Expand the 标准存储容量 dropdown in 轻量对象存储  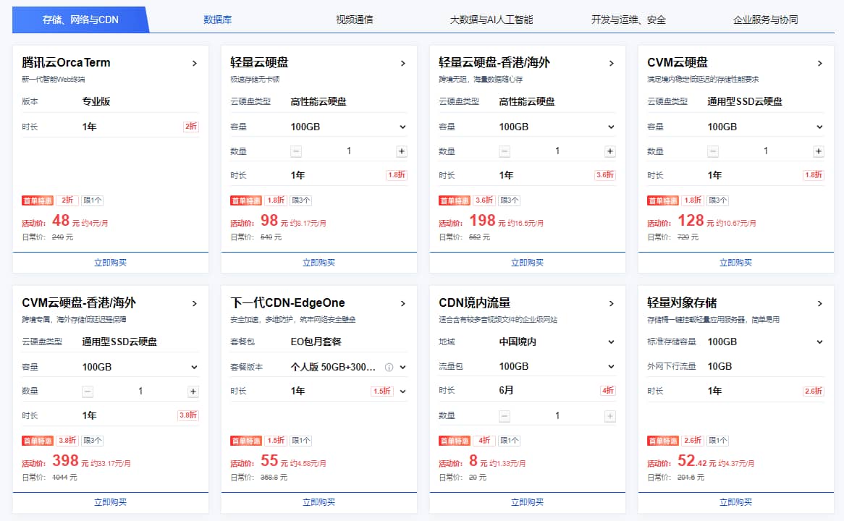point(819,342)
